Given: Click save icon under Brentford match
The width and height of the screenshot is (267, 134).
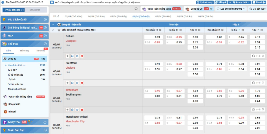Looking at the screenshot, I should [x=72, y=83].
